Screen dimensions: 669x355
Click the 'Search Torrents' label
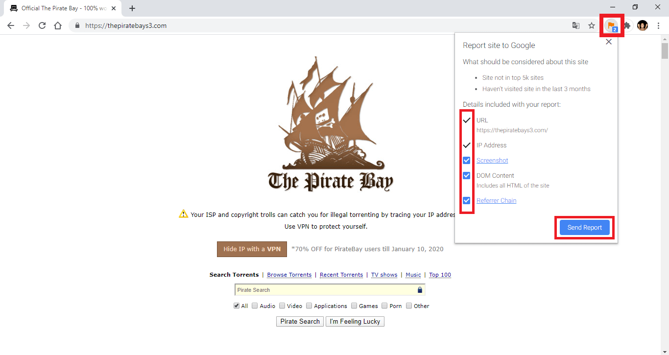click(234, 275)
